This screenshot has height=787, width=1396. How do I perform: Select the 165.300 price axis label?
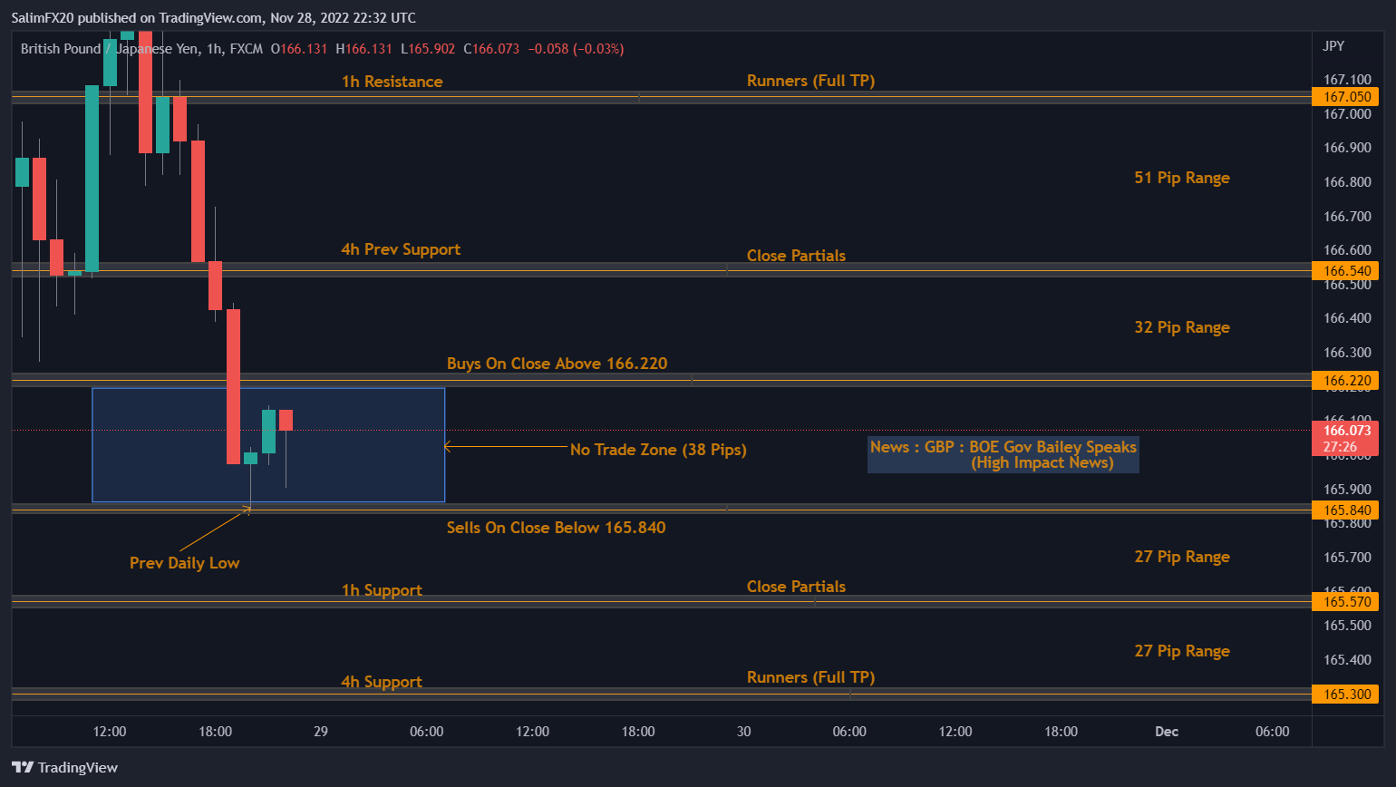pyautogui.click(x=1346, y=695)
